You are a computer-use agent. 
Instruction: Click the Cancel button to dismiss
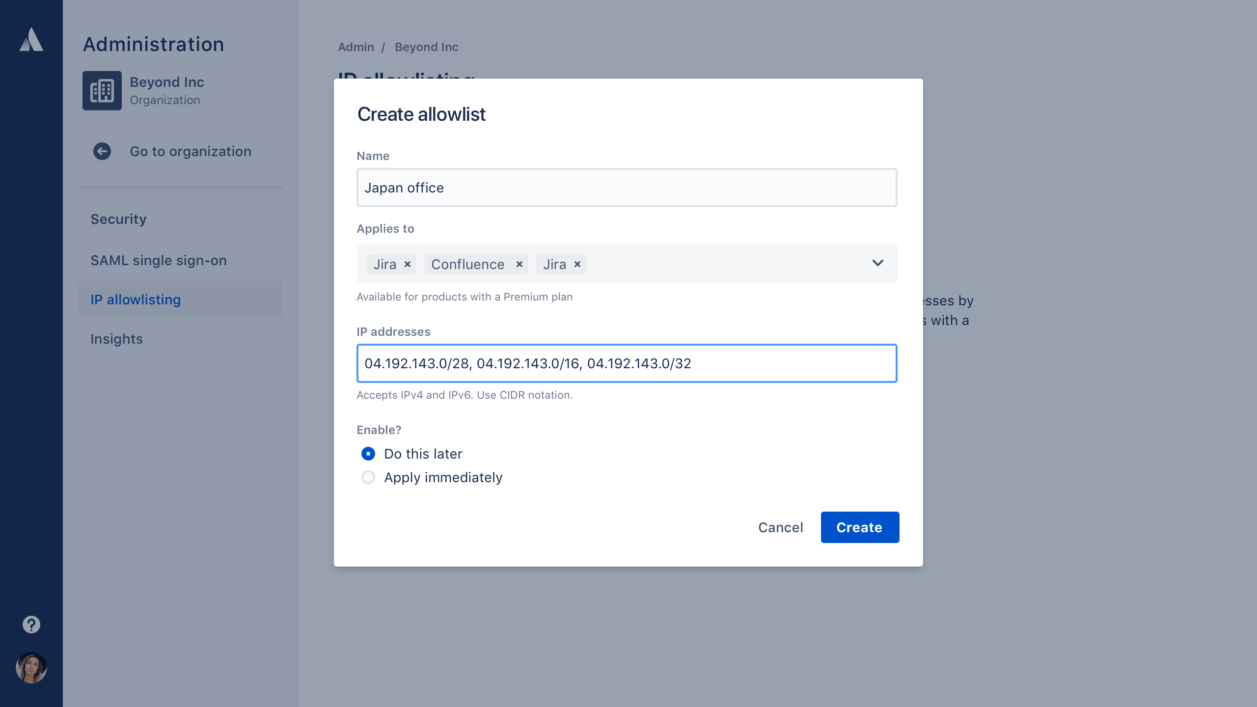780,527
